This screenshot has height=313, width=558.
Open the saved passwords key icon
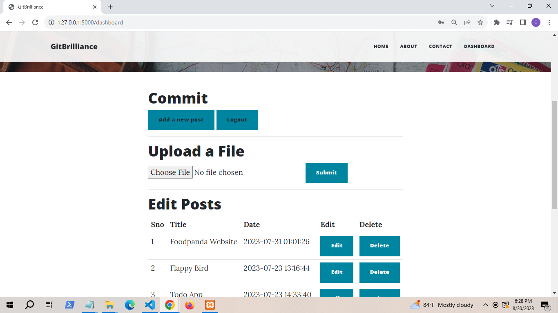[x=441, y=22]
